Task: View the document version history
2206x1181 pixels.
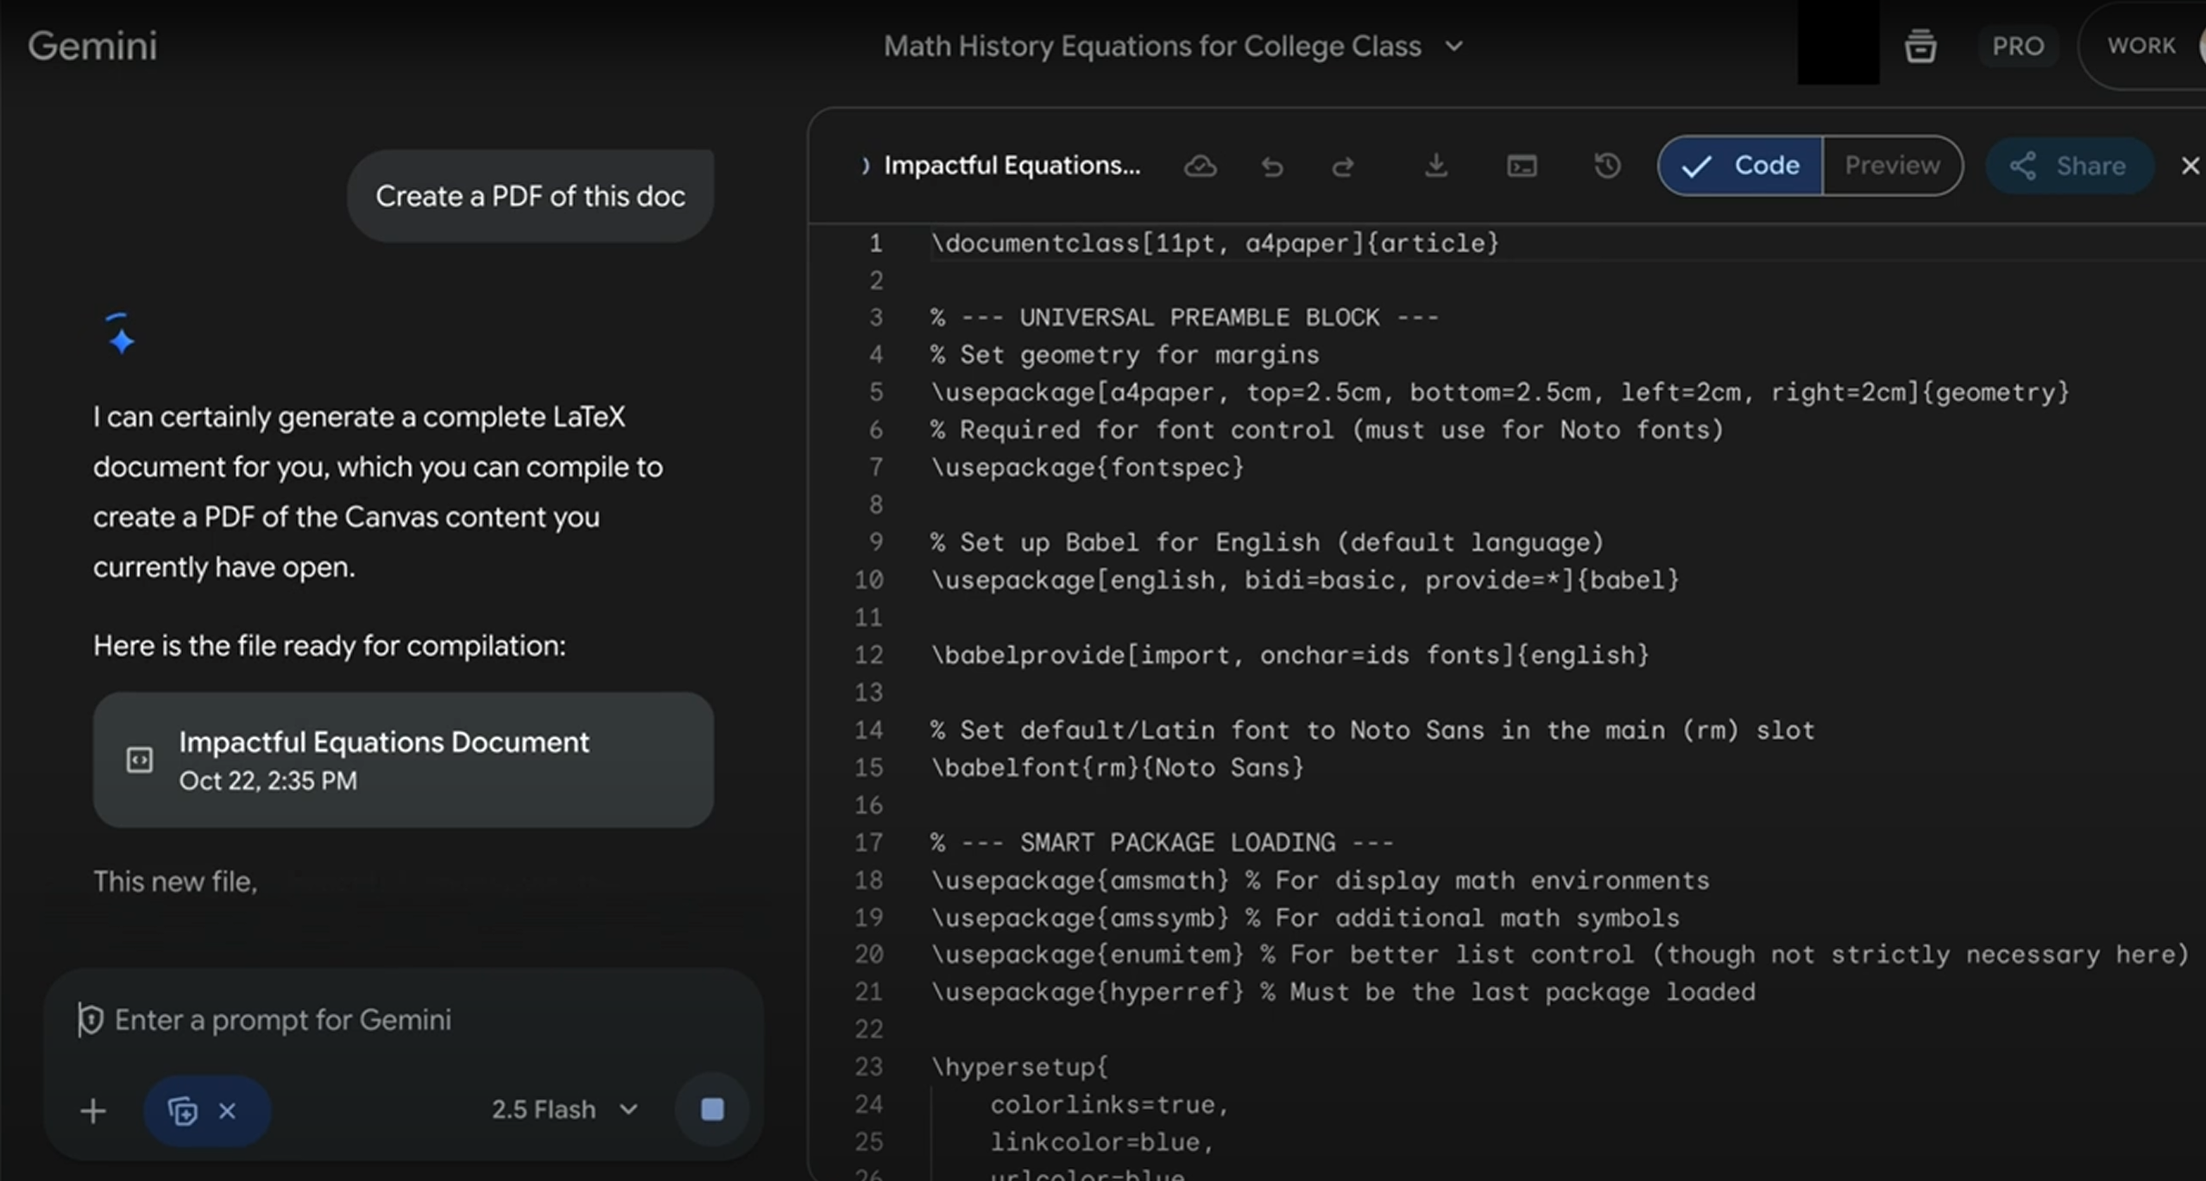Action: (1607, 166)
